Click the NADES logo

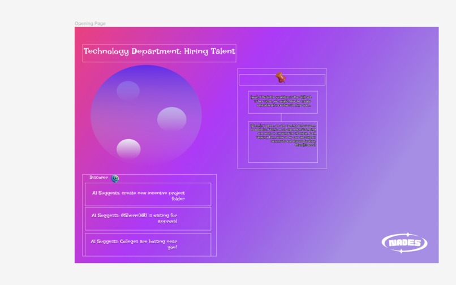pos(405,243)
